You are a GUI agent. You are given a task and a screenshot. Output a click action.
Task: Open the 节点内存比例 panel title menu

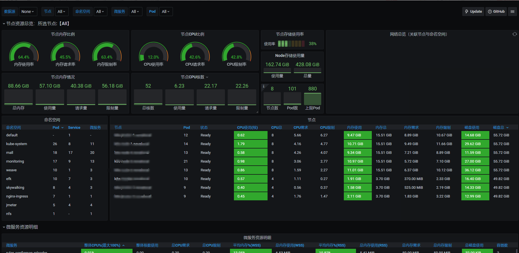63,34
